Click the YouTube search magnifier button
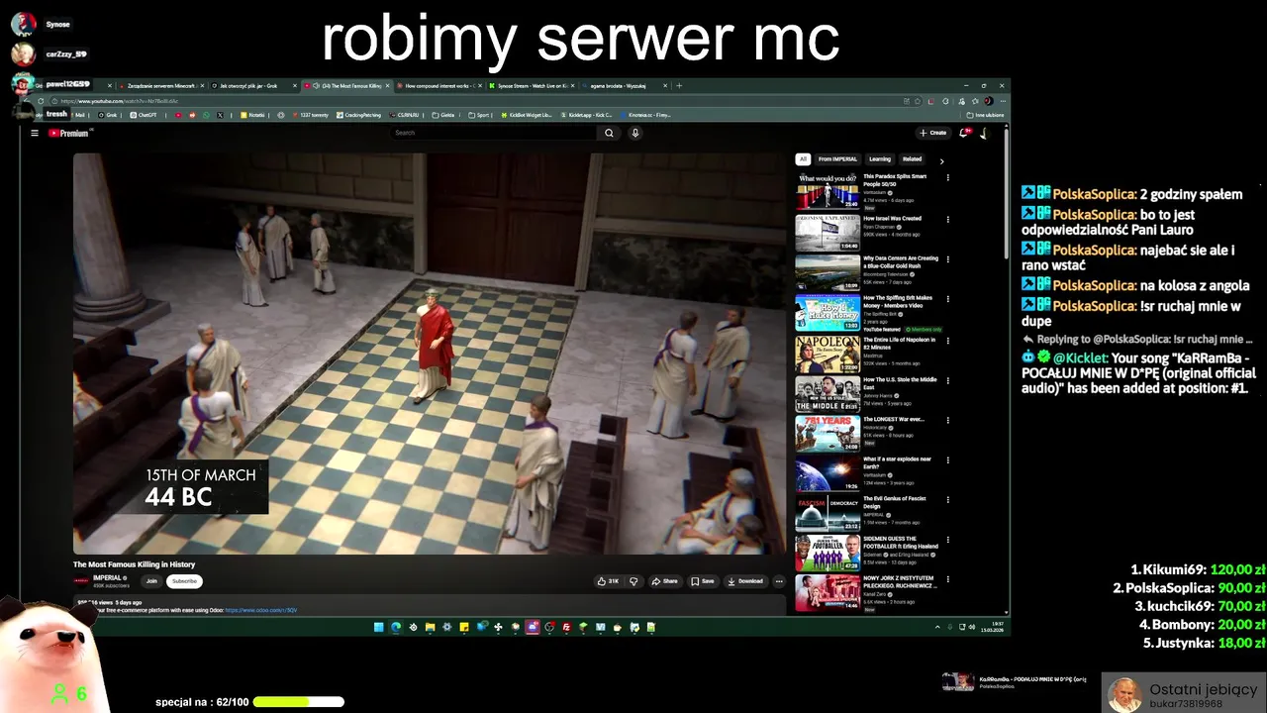The height and width of the screenshot is (713, 1267). pos(609,133)
